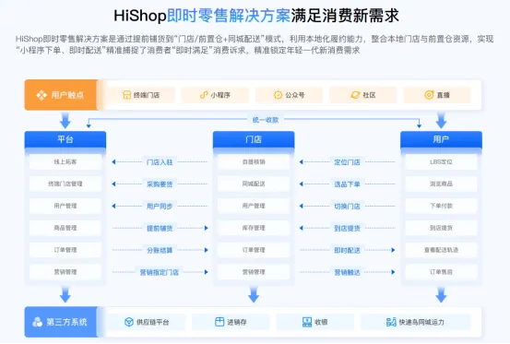Click the 社区 planet icon
The image size is (510, 344).
pyautogui.click(x=355, y=95)
